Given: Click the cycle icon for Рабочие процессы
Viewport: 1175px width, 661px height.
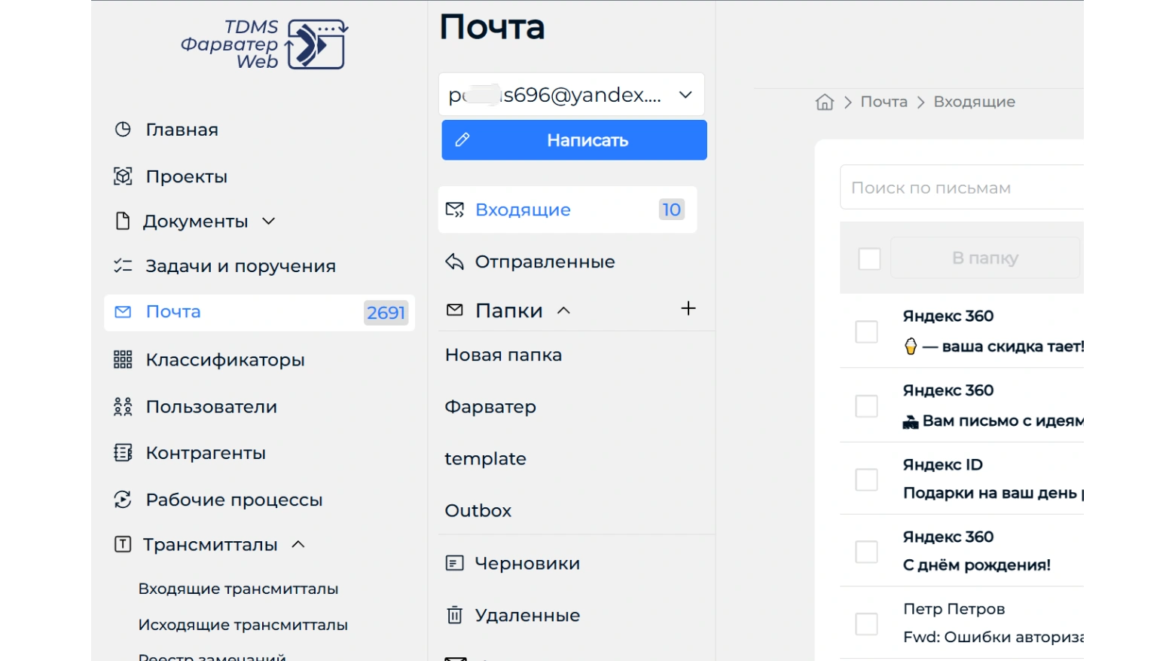Looking at the screenshot, I should point(123,500).
